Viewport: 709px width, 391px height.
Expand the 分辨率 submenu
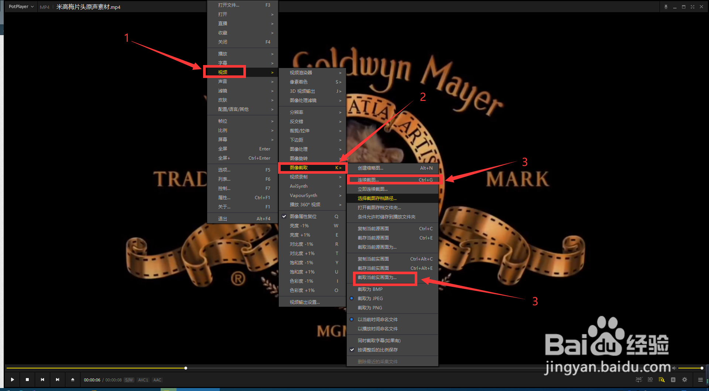312,112
